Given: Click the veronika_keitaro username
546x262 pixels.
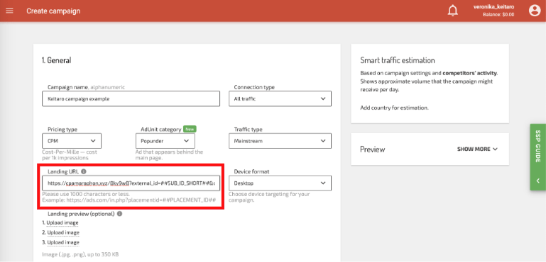Looking at the screenshot, I should 493,7.
